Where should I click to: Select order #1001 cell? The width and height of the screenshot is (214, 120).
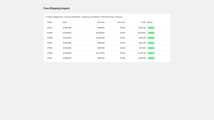[50, 58]
